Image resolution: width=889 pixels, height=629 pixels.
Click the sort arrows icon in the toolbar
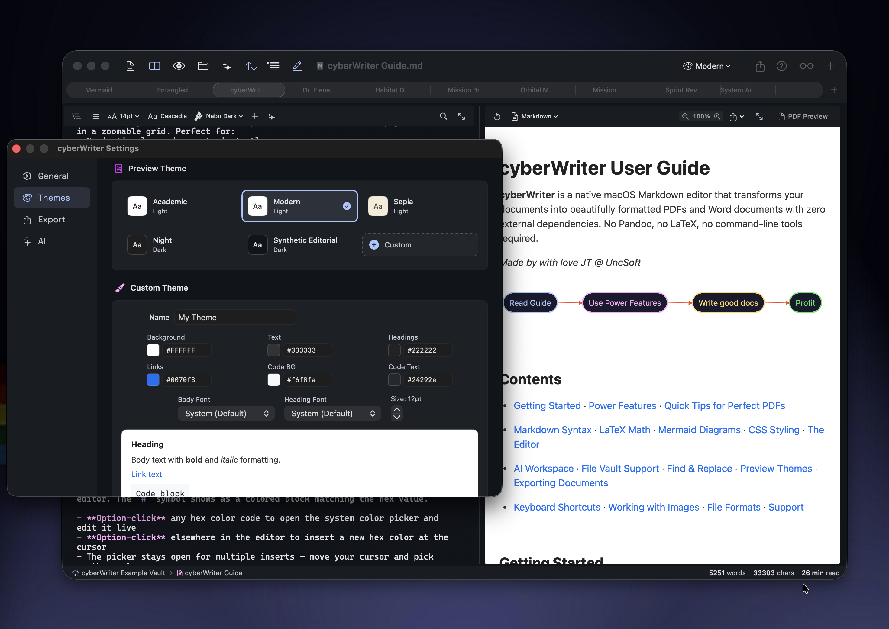click(x=251, y=66)
